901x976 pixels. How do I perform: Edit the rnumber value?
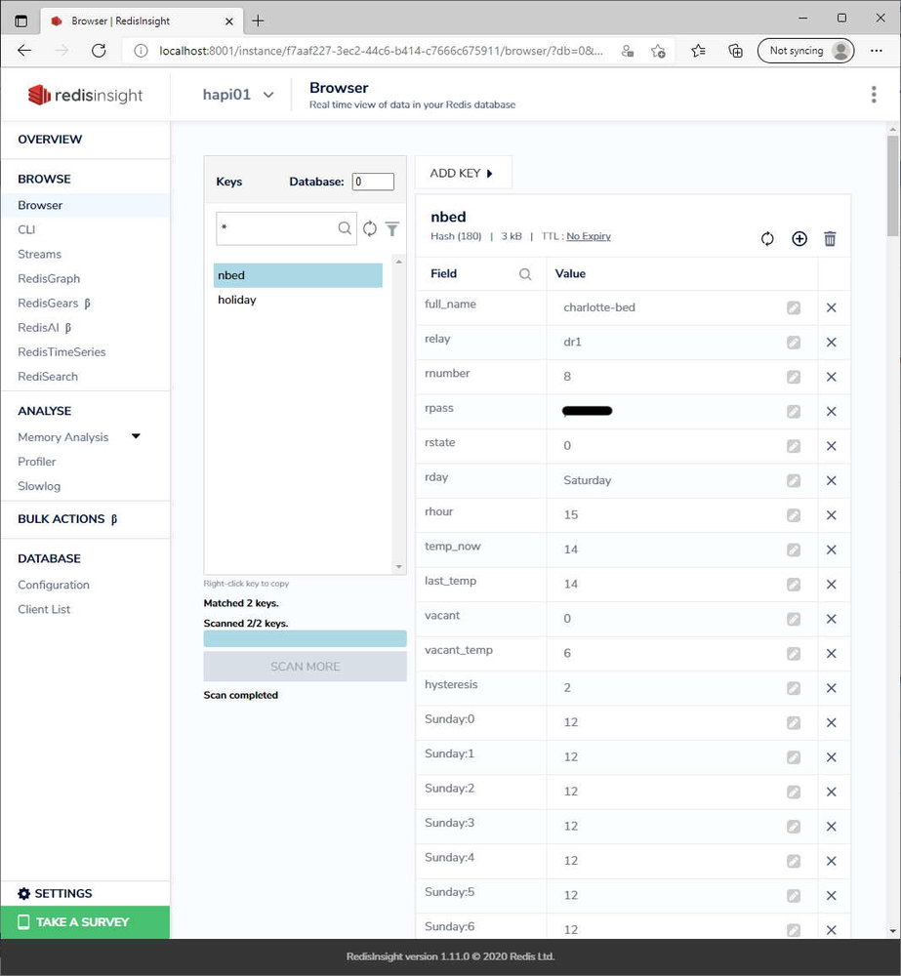(x=794, y=377)
